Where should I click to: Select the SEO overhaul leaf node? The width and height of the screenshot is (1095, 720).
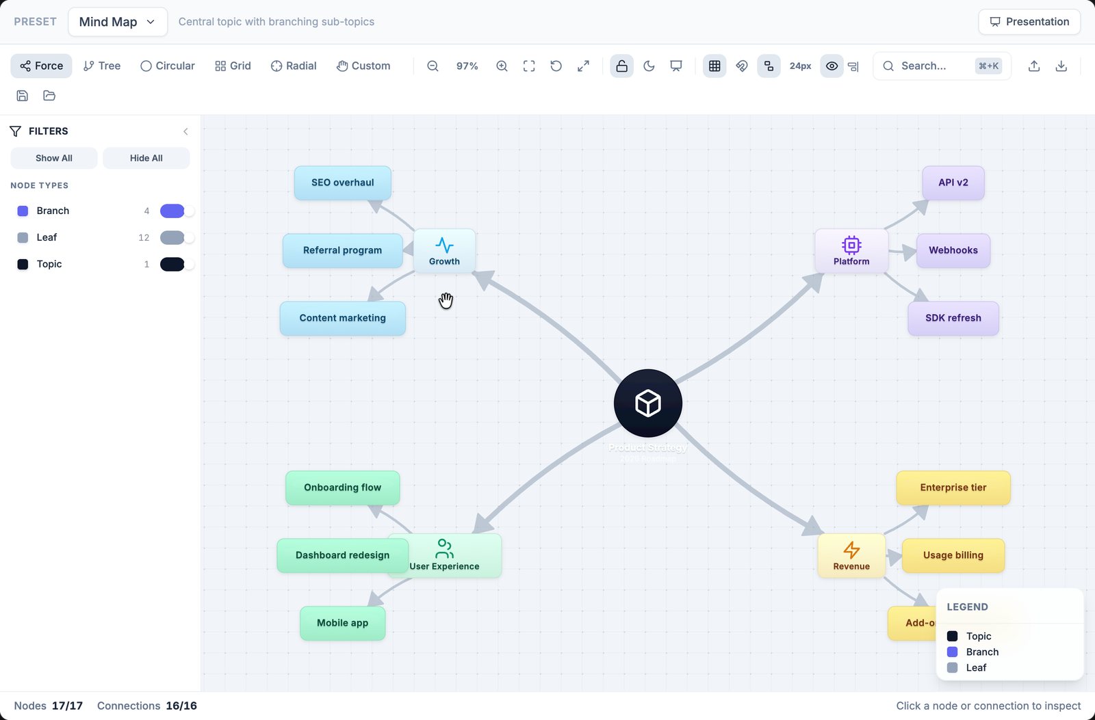[x=343, y=183]
